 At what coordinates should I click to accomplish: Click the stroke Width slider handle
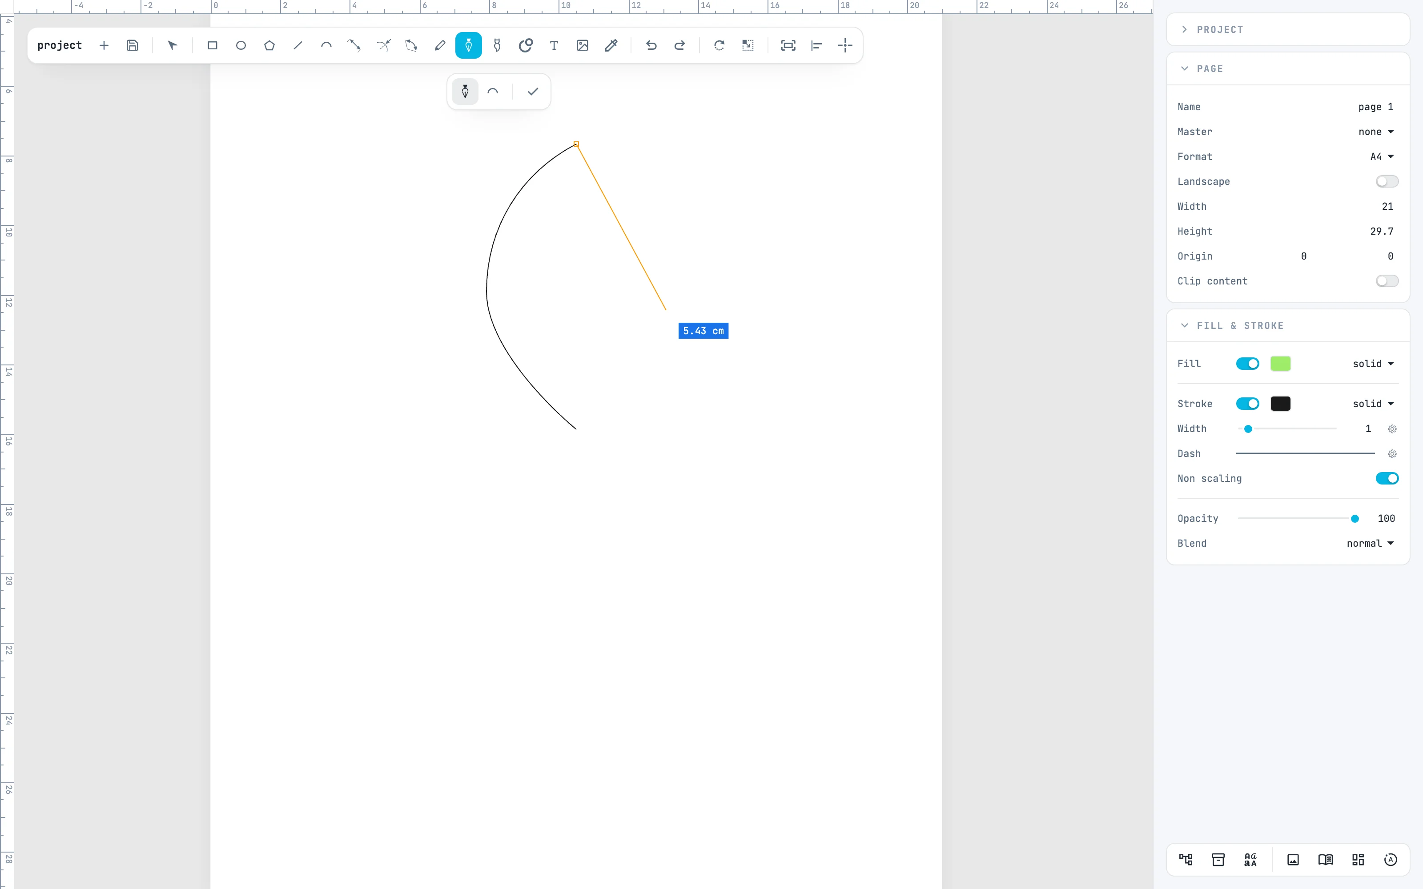(1248, 429)
